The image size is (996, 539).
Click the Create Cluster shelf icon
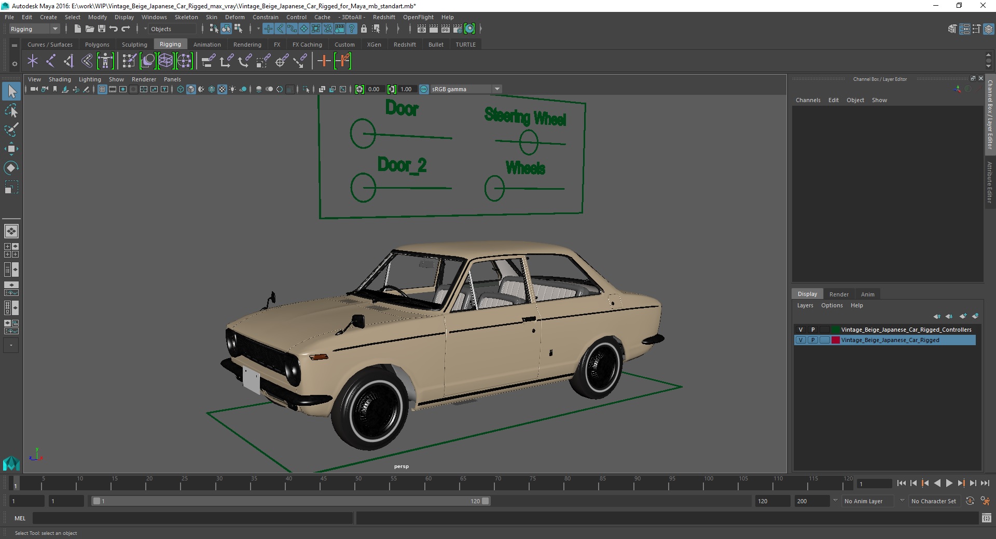click(184, 61)
